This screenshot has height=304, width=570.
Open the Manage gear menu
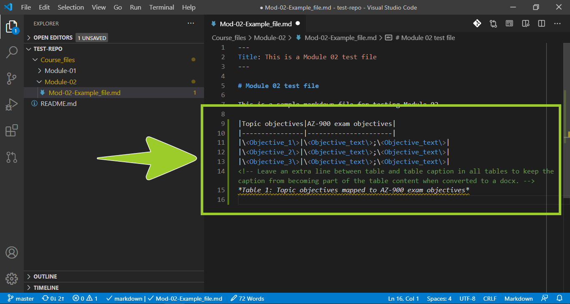[12, 278]
